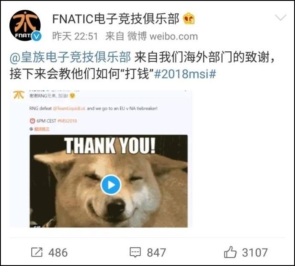Open the @皇族电子竞技俱乐部 mention
295x266 pixels.
[x=70, y=57]
